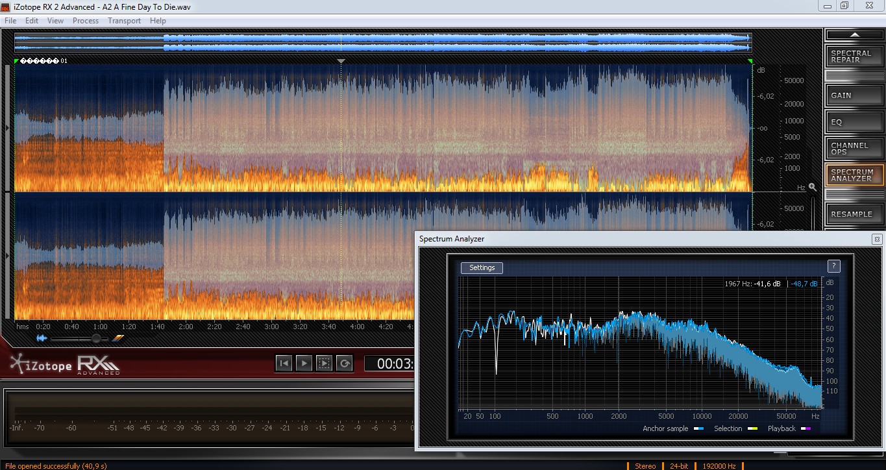
Task: Open the Transport menu
Action: [124, 21]
